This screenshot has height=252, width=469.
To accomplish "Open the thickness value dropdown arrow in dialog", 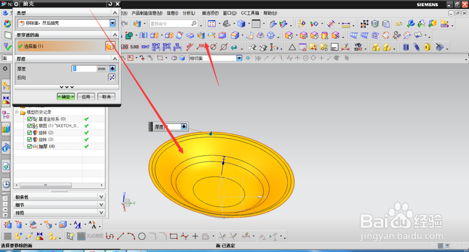I will pyautogui.click(x=113, y=69).
